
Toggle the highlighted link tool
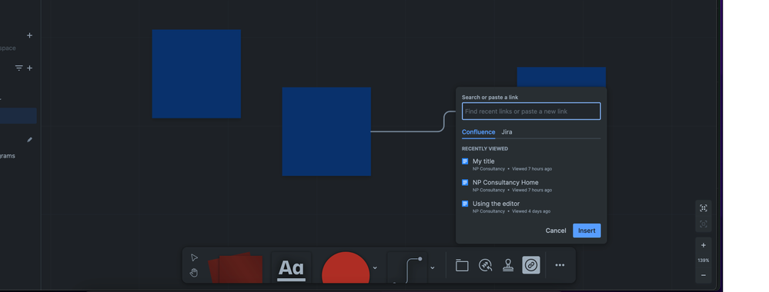tap(531, 265)
